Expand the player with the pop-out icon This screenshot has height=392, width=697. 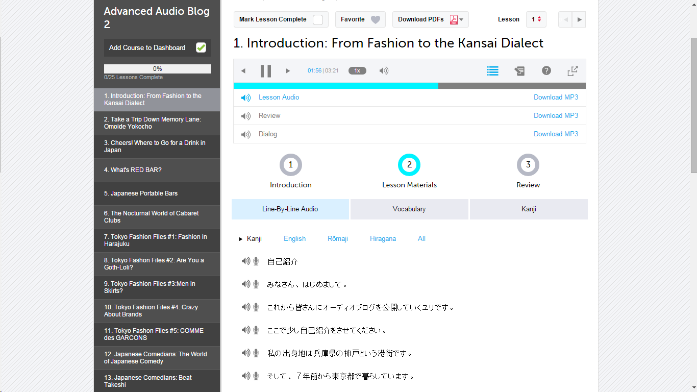tap(572, 71)
